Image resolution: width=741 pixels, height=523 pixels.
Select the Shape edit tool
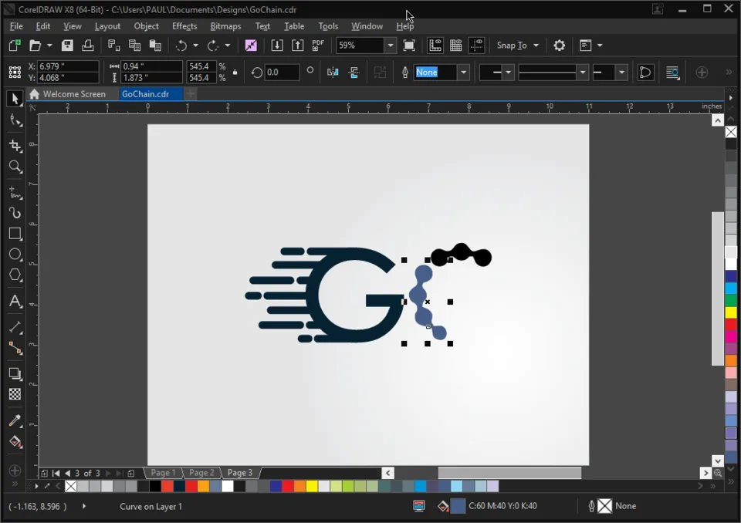click(15, 121)
